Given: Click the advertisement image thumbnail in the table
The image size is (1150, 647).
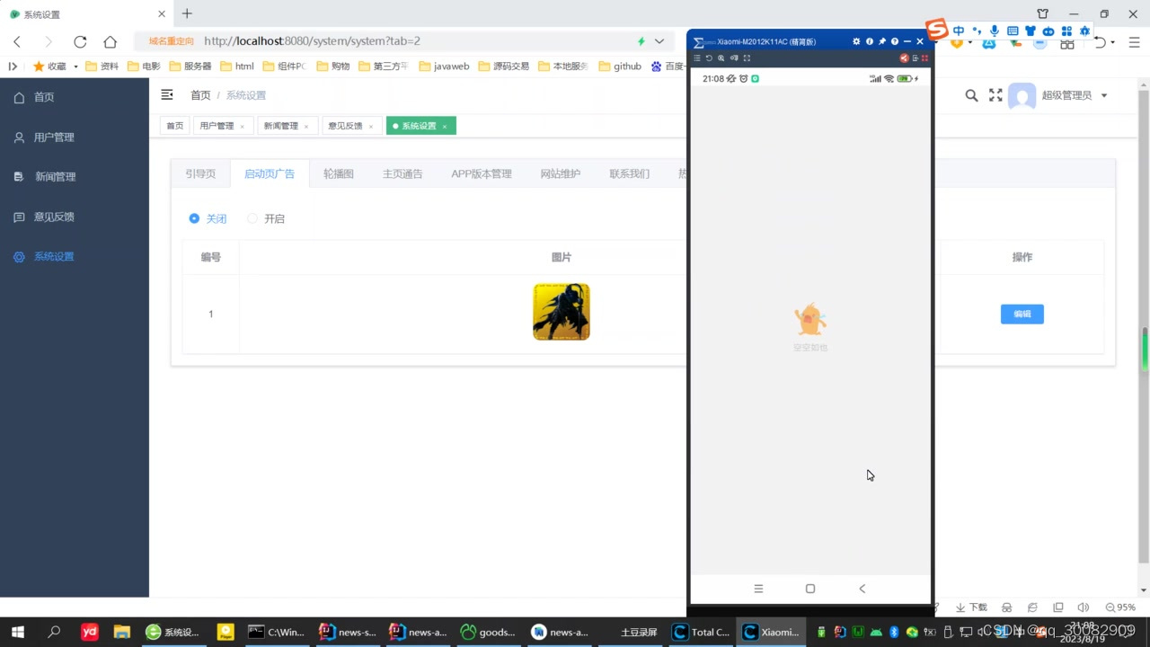Looking at the screenshot, I should point(561,311).
